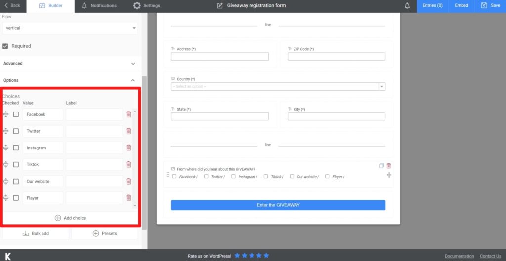The width and height of the screenshot is (506, 261).
Task: Click the Address input field
Action: pos(220,56)
